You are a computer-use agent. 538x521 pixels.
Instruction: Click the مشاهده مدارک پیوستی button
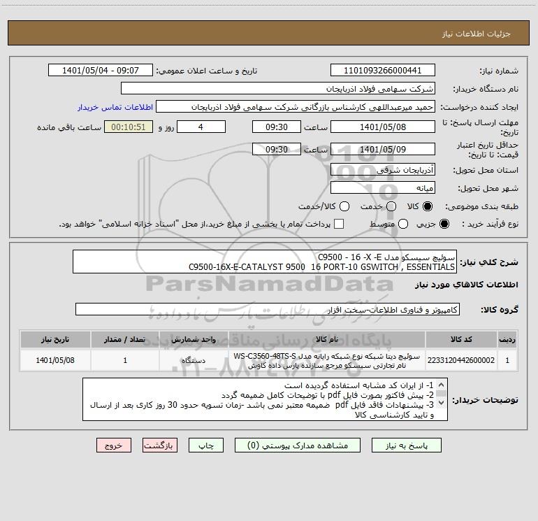point(298,445)
